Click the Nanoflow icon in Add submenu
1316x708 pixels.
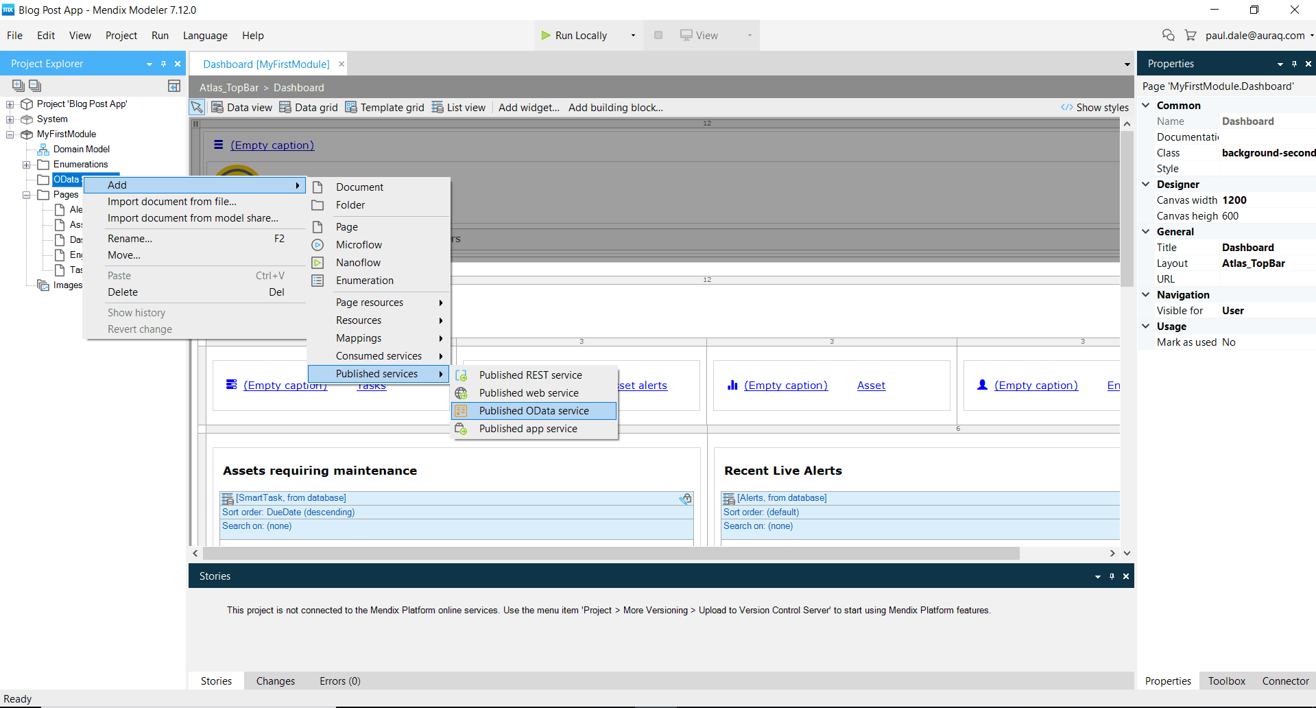pyautogui.click(x=318, y=263)
